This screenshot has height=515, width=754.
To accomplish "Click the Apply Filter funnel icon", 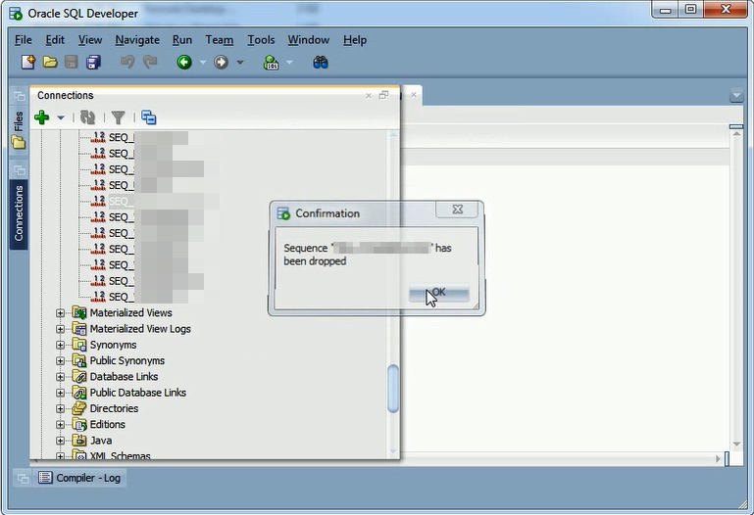I will pyautogui.click(x=119, y=117).
